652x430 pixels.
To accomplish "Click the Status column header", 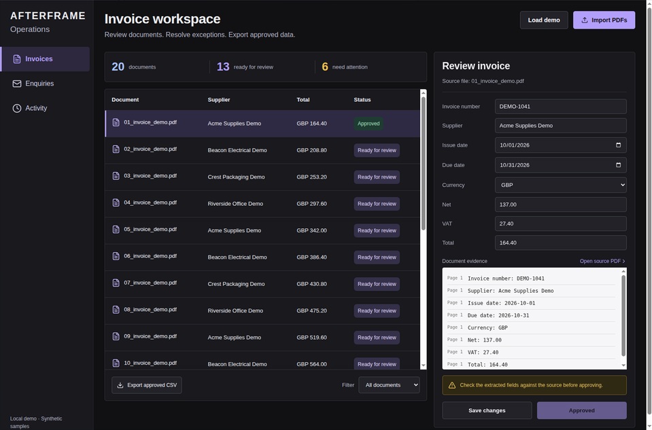I will (362, 100).
